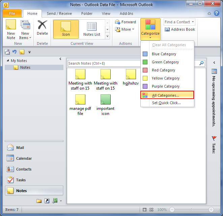Image resolution: width=223 pixels, height=216 pixels.
Task: Open the New Items menu
Action: pos(25,30)
